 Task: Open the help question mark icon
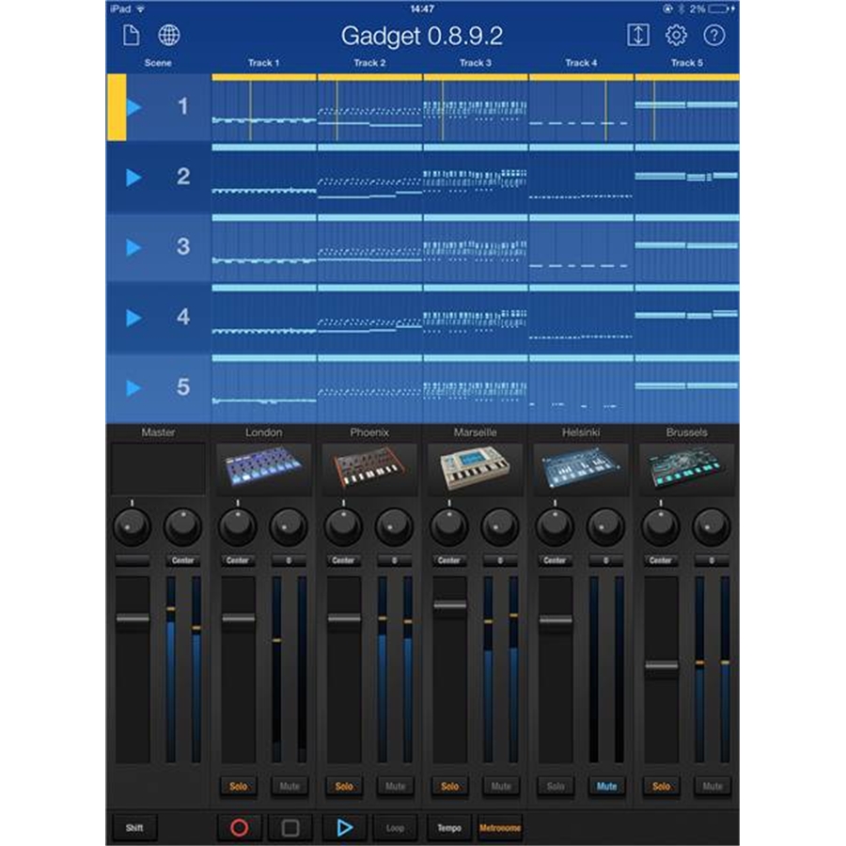(714, 36)
